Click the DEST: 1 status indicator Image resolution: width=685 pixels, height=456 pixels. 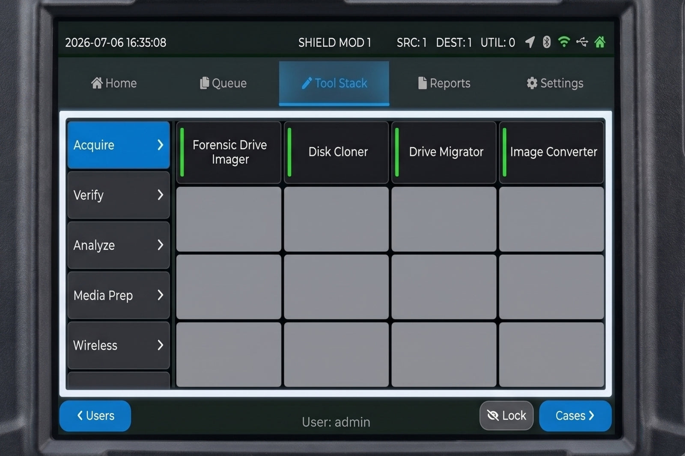[x=454, y=42]
